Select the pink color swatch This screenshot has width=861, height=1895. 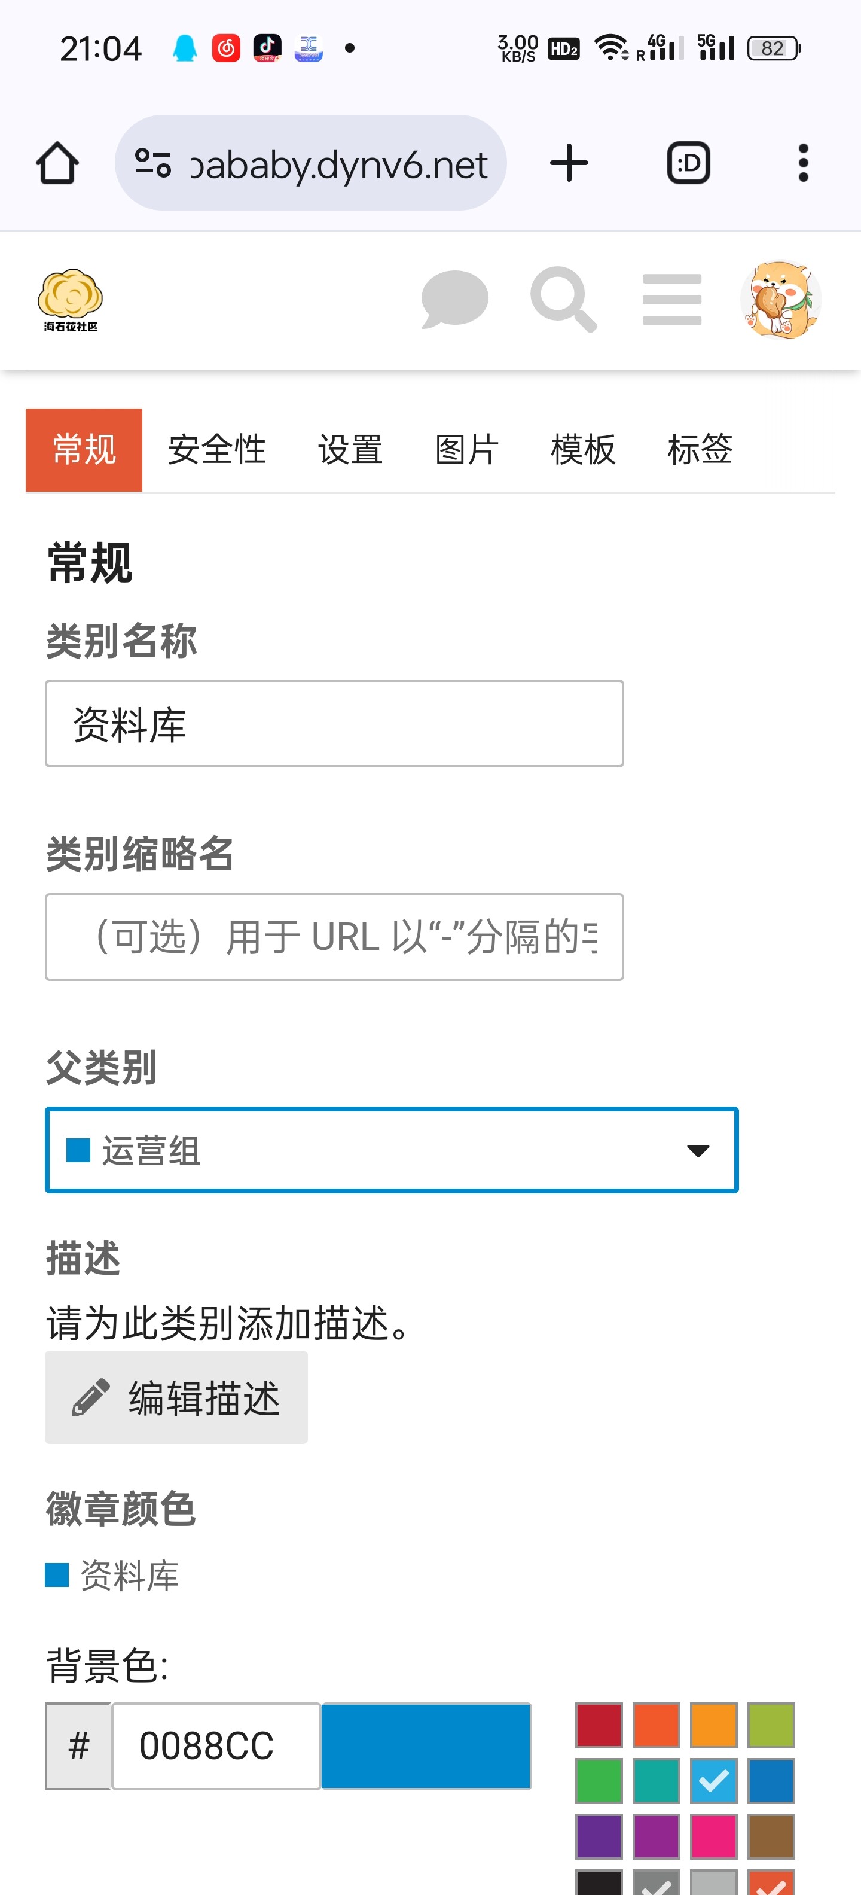pos(713,1836)
